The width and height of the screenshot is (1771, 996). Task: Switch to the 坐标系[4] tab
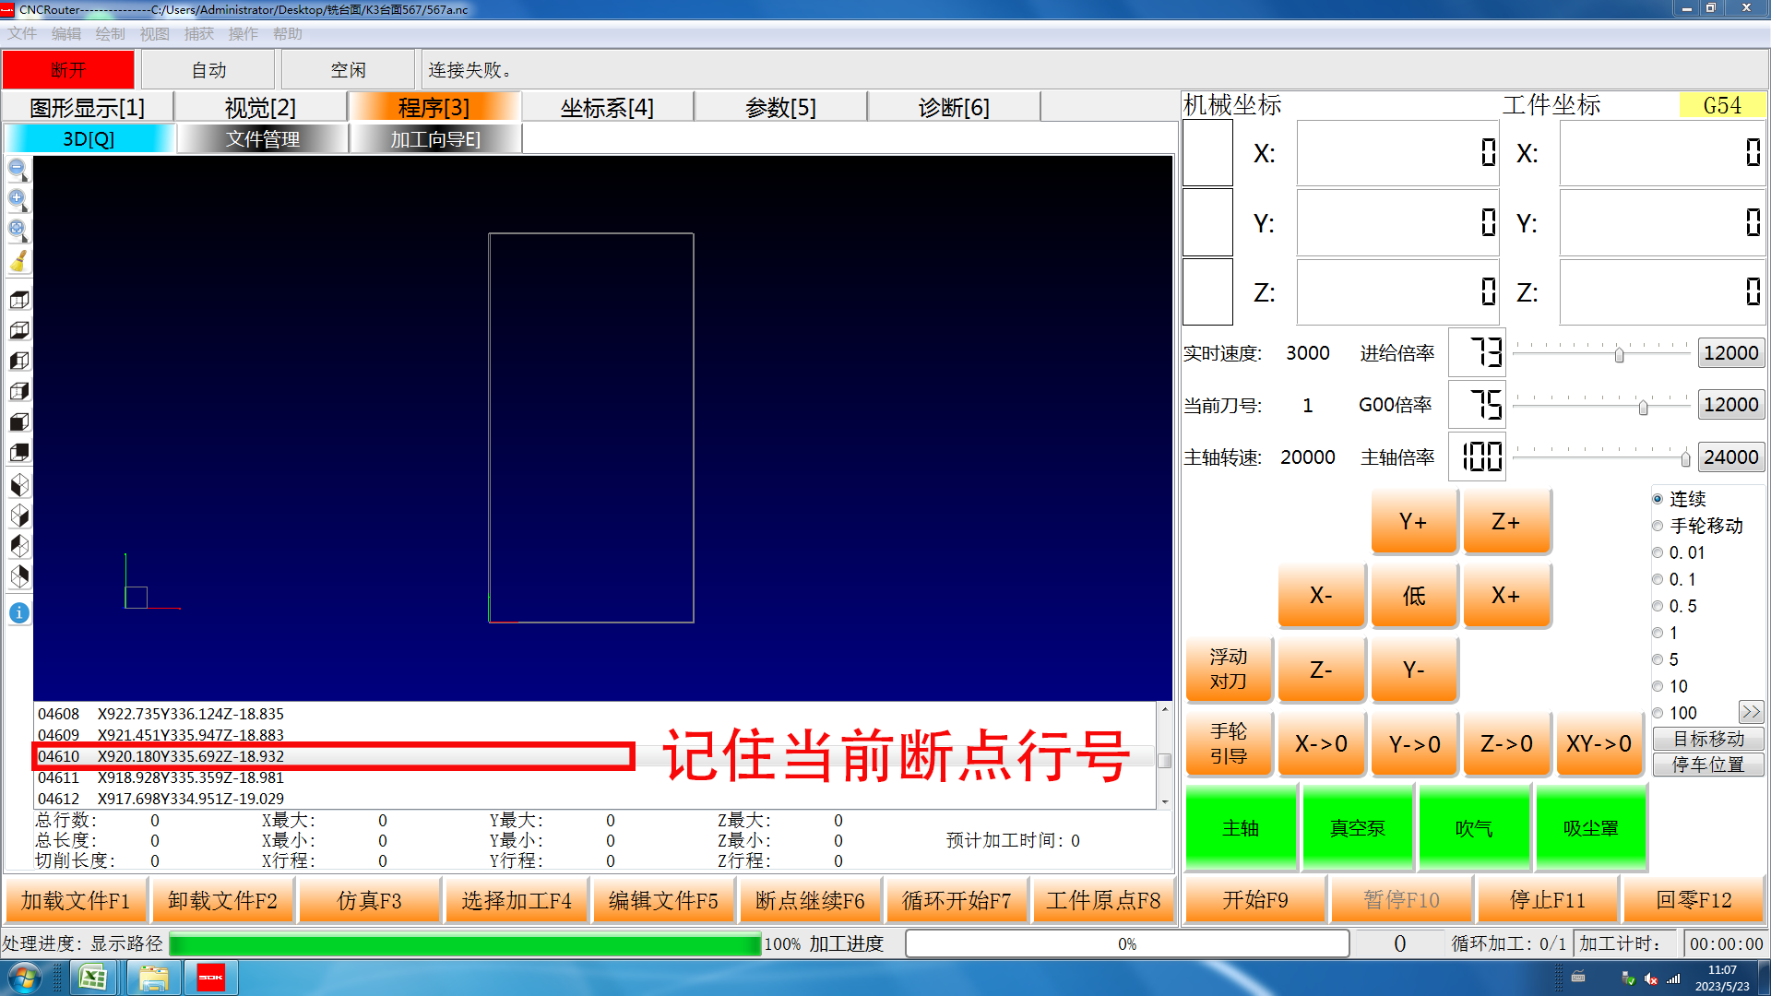point(607,108)
